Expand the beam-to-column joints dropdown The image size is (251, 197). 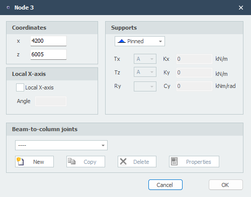click(x=61, y=145)
